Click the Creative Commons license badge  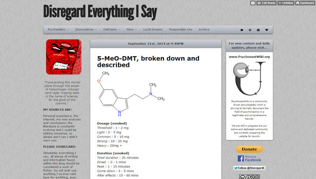pyautogui.click(x=249, y=177)
